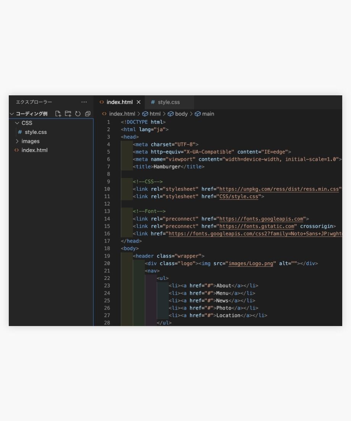Open the fonts.googleapis.com preconnect link
Image resolution: width=351 pixels, height=421 pixels.
(x=261, y=219)
